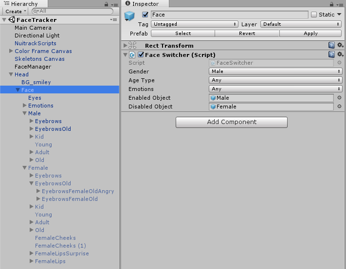Collapse the FaceTracker scene
The image size is (346, 269).
(x=4, y=20)
